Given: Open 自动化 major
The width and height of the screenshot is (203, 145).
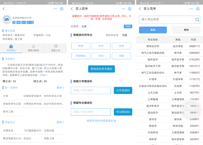Looking at the screenshot, I should [27, 138].
